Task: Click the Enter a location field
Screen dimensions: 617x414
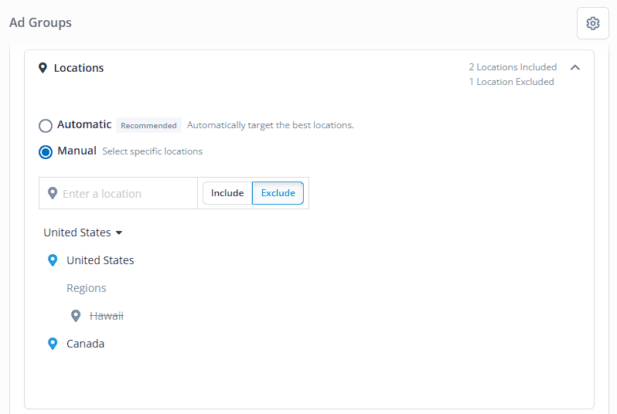Action: (118, 193)
